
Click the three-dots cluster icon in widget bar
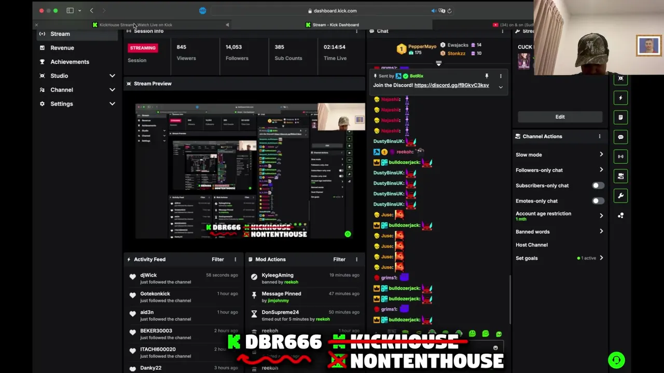620,216
